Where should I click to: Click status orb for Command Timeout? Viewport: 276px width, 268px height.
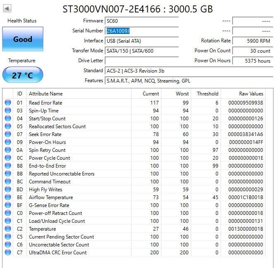click(8, 181)
